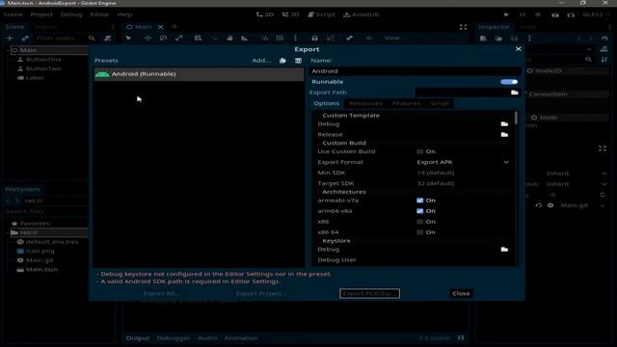Image resolution: width=617 pixels, height=347 pixels.
Task: Open the Project menu
Action: [x=41, y=14]
